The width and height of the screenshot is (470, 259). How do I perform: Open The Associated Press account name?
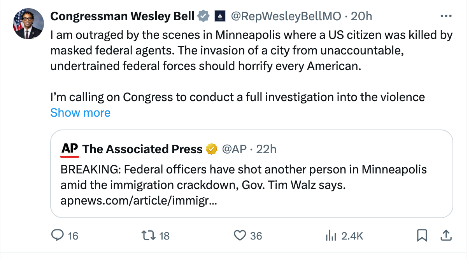142,149
